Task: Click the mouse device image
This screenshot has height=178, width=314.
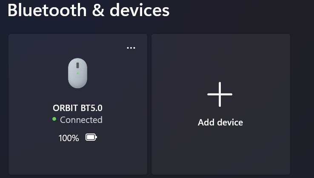Action: 78,73
